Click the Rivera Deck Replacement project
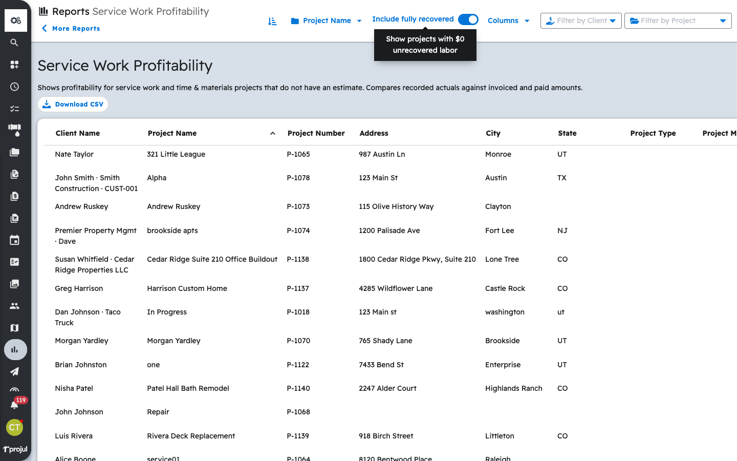 [191, 436]
